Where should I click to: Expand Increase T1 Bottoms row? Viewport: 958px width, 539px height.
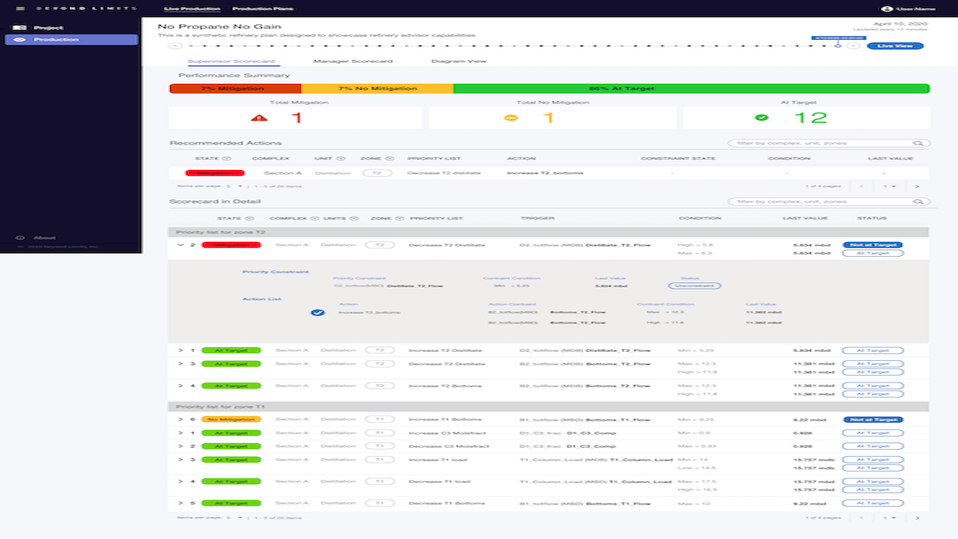click(x=180, y=419)
